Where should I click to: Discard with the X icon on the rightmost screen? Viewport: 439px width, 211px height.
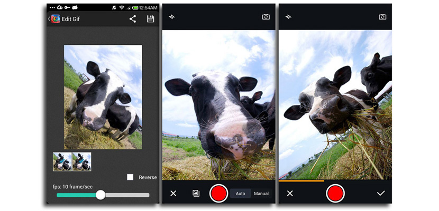(289, 194)
